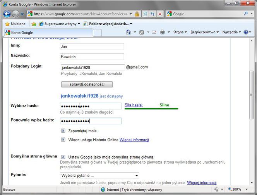Click the browser Forward arrow button
The width and height of the screenshot is (257, 195).
click(16, 14)
